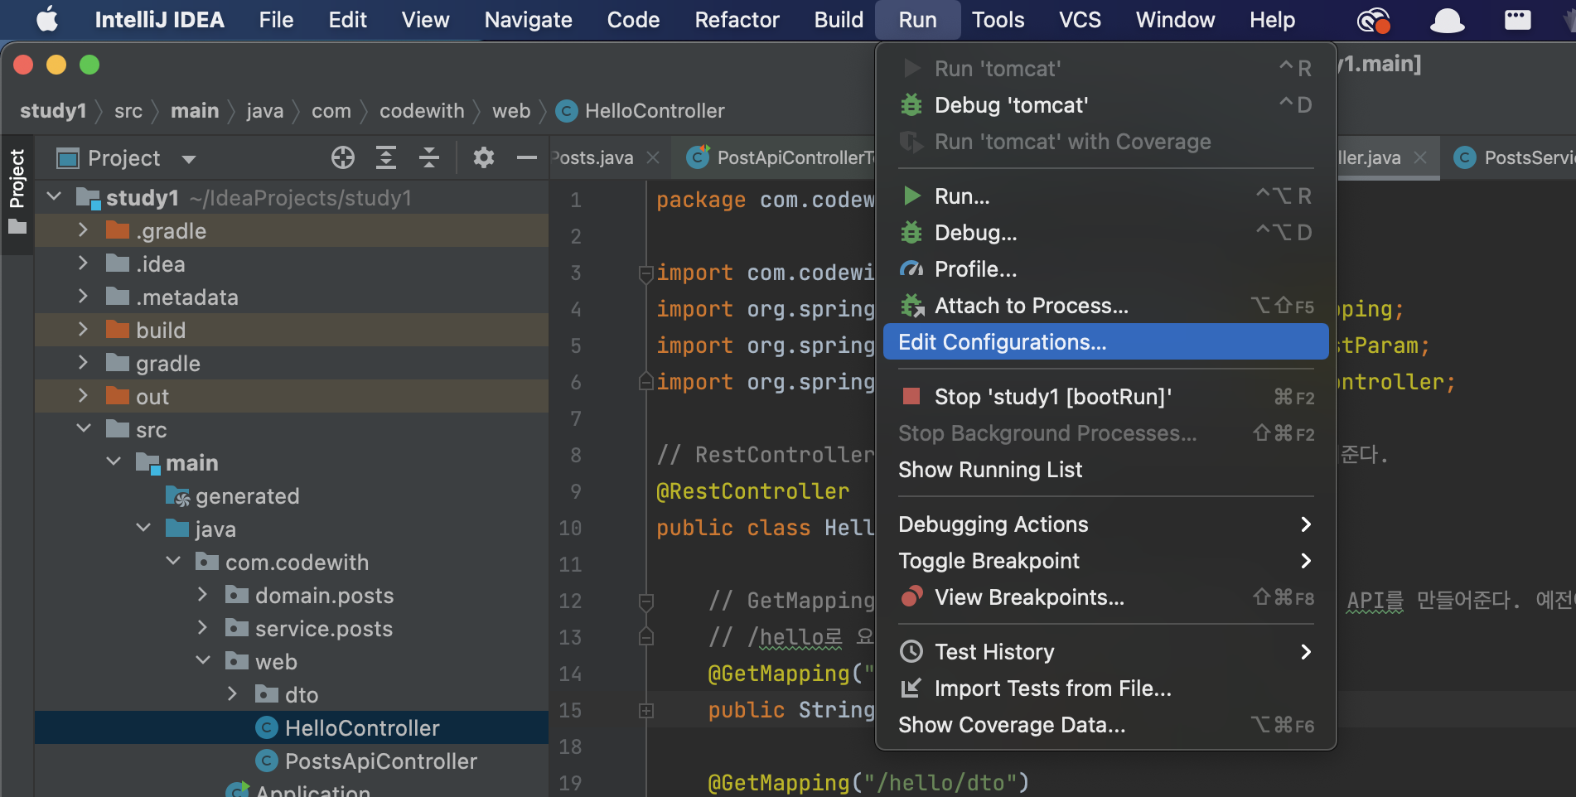Click the Collapse All icon in Project panel
1576x797 pixels.
(429, 157)
